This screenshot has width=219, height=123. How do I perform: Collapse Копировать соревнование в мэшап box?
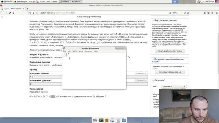153,59
